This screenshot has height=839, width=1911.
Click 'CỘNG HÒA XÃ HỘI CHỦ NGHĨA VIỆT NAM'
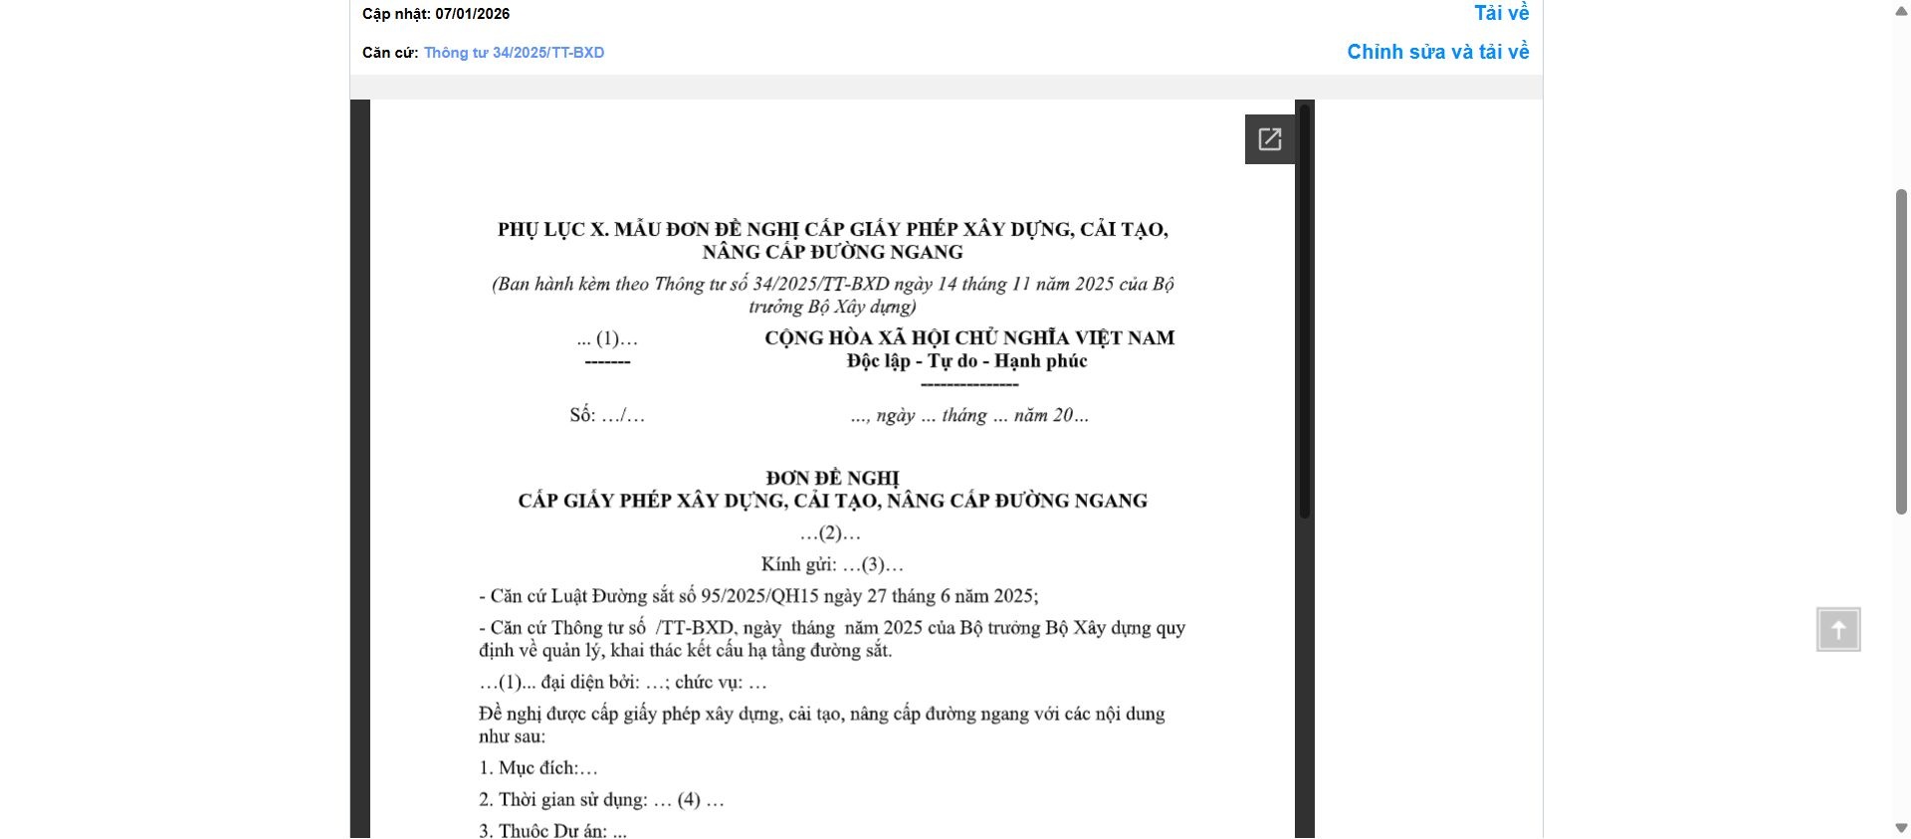coord(969,338)
